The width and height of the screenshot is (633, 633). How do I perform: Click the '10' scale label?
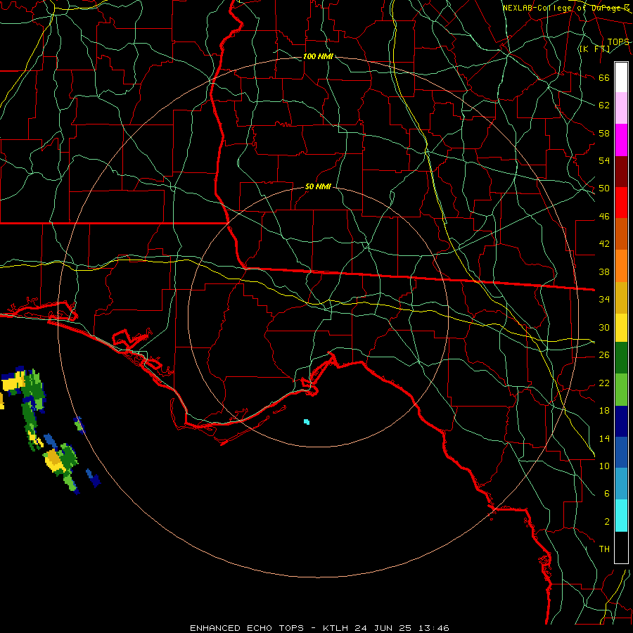click(x=604, y=466)
